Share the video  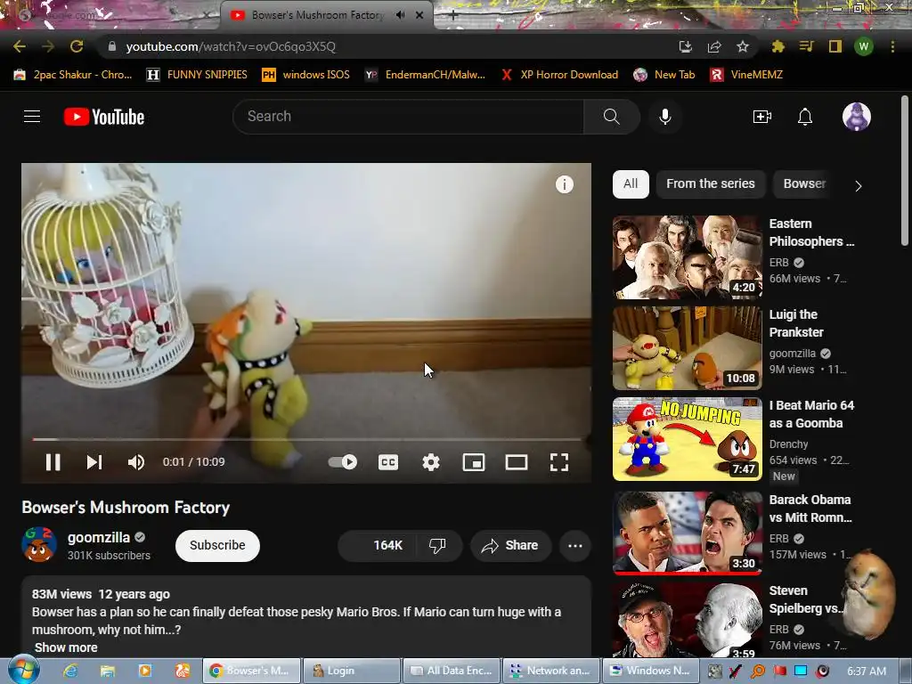click(x=510, y=546)
